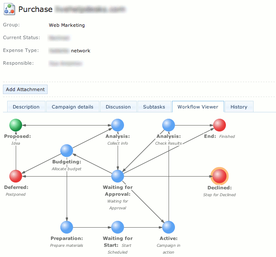Select the highlighted red Declined node
The width and height of the screenshot is (276, 257).
coord(220,176)
